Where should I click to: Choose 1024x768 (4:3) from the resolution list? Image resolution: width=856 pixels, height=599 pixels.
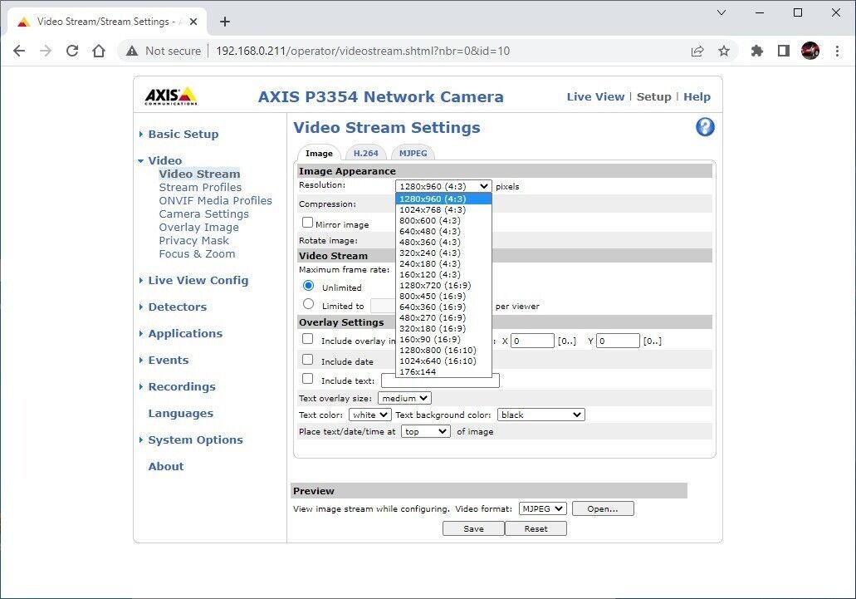(443, 209)
